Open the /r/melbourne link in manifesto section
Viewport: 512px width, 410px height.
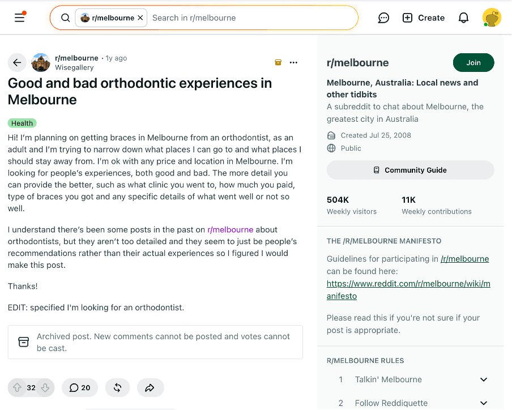coord(464,259)
